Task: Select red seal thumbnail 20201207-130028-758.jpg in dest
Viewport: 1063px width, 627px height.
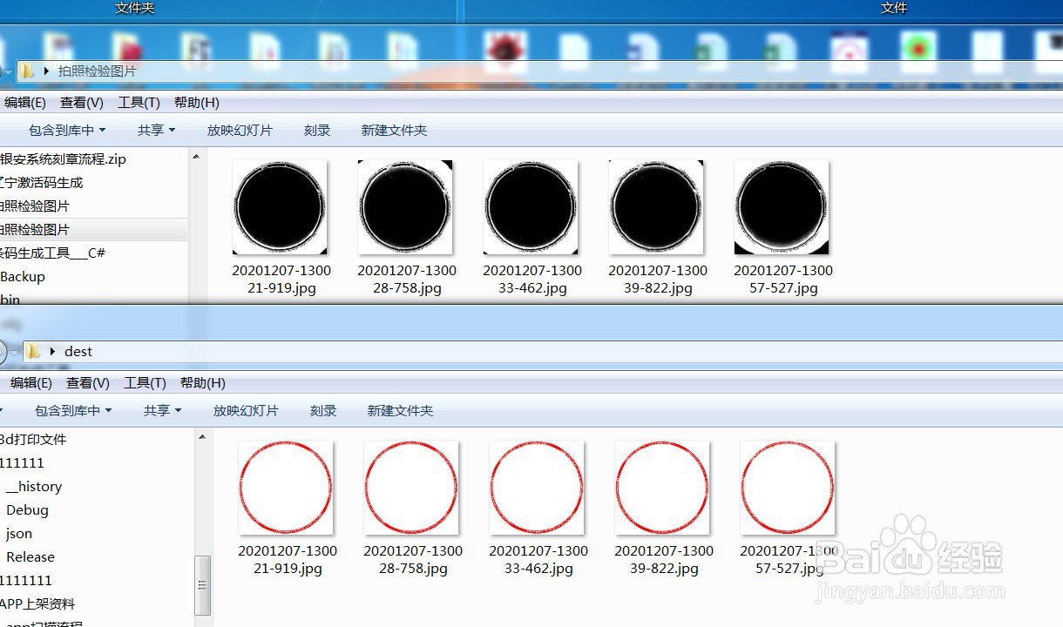Action: click(411, 488)
